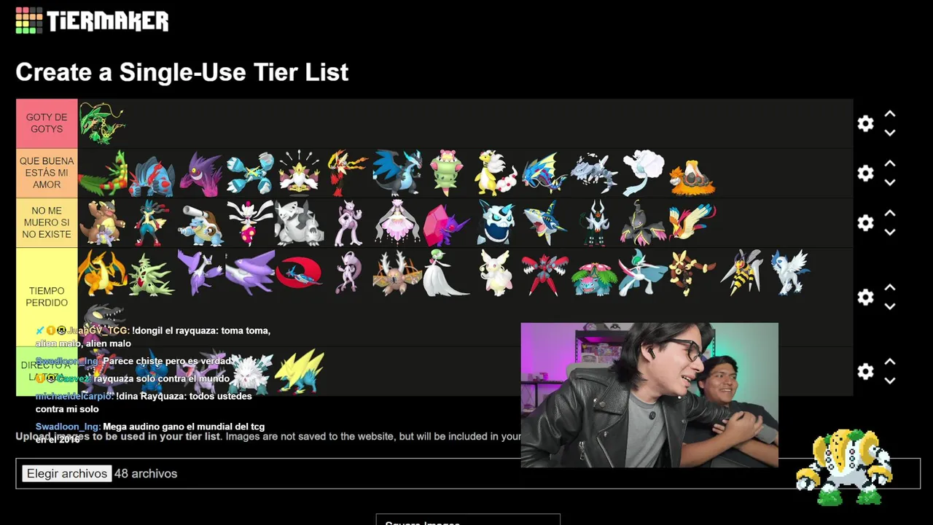Select Mega Ampharos image in second tier

(496, 174)
